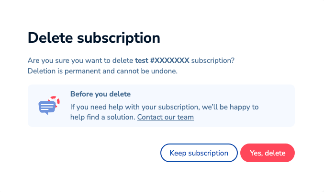Click the 'Deletion is permanent' warning line
This screenshot has height=192, width=324.
102,71
